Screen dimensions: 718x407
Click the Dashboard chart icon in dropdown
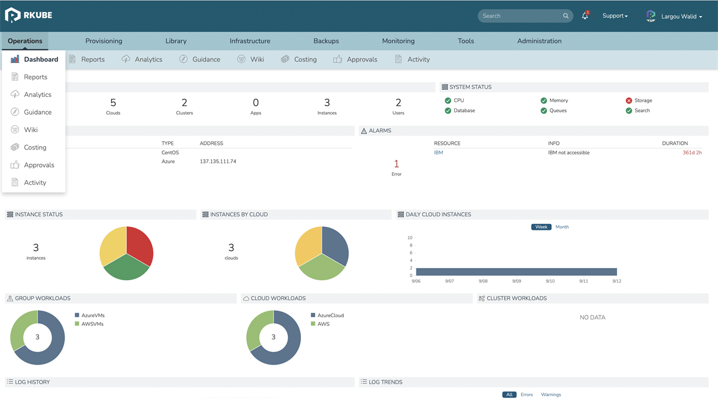pyautogui.click(x=15, y=59)
